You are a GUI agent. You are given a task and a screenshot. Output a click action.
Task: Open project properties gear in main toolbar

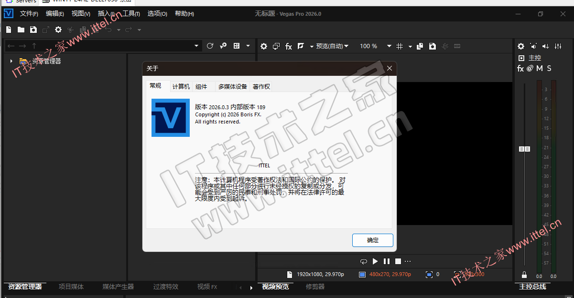(58, 30)
